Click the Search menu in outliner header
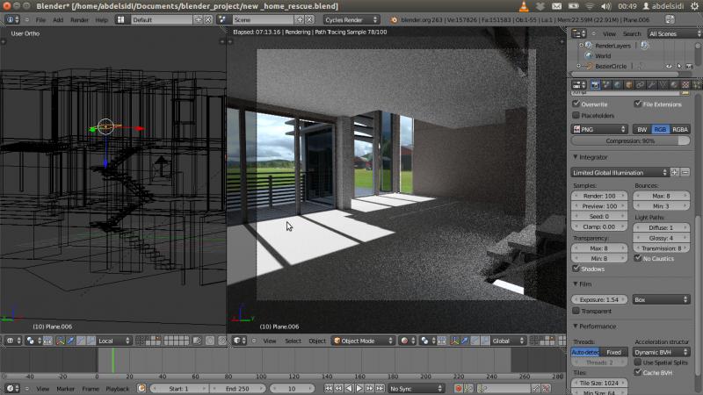Image resolution: width=703 pixels, height=395 pixels. coord(632,33)
